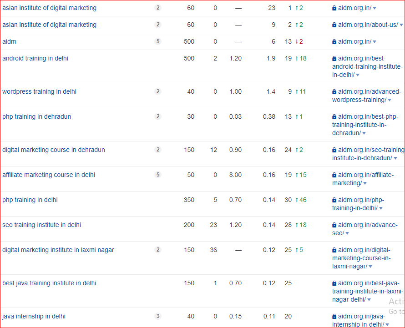Open 'php training in dehradun' keyword
Image resolution: width=405 pixels, height=328 pixels.
[37, 117]
